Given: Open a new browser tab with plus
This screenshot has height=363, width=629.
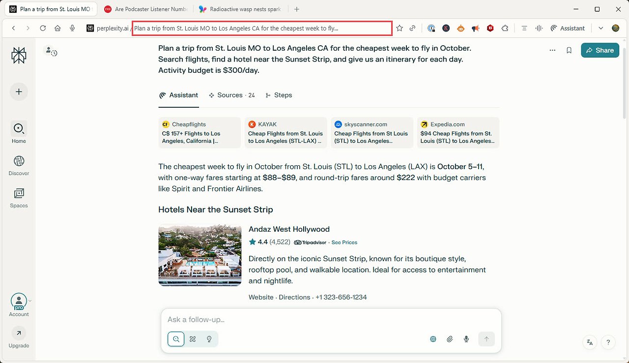Looking at the screenshot, I should tap(297, 9).
